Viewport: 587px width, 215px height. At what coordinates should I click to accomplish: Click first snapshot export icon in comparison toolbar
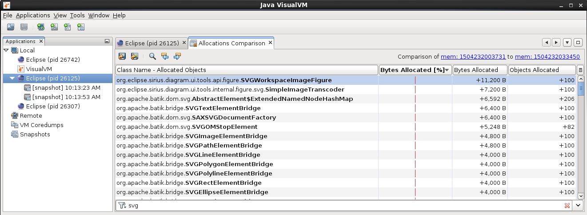122,56
